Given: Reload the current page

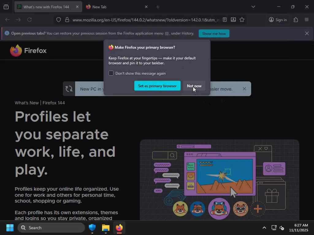Looking at the screenshot, I should [x=29, y=20].
